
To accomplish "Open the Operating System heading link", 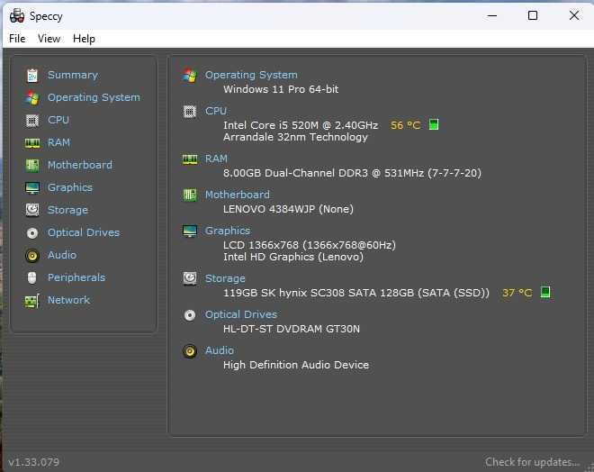I will point(251,75).
